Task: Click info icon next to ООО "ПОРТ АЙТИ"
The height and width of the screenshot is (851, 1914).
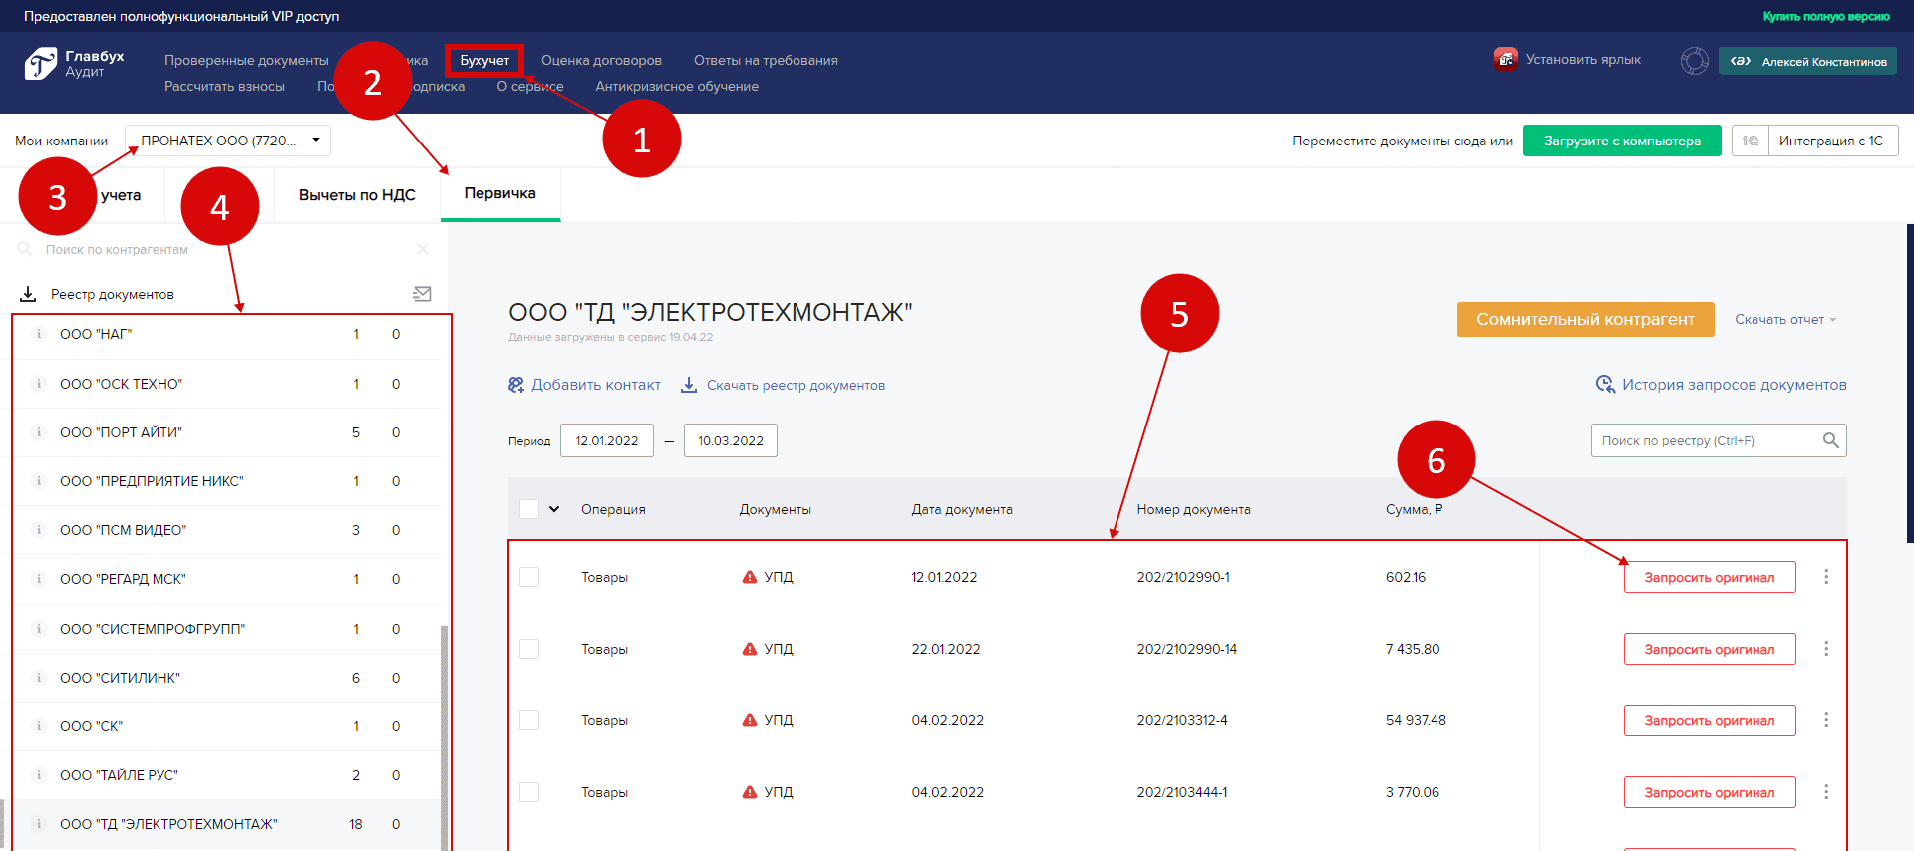Action: pyautogui.click(x=39, y=432)
